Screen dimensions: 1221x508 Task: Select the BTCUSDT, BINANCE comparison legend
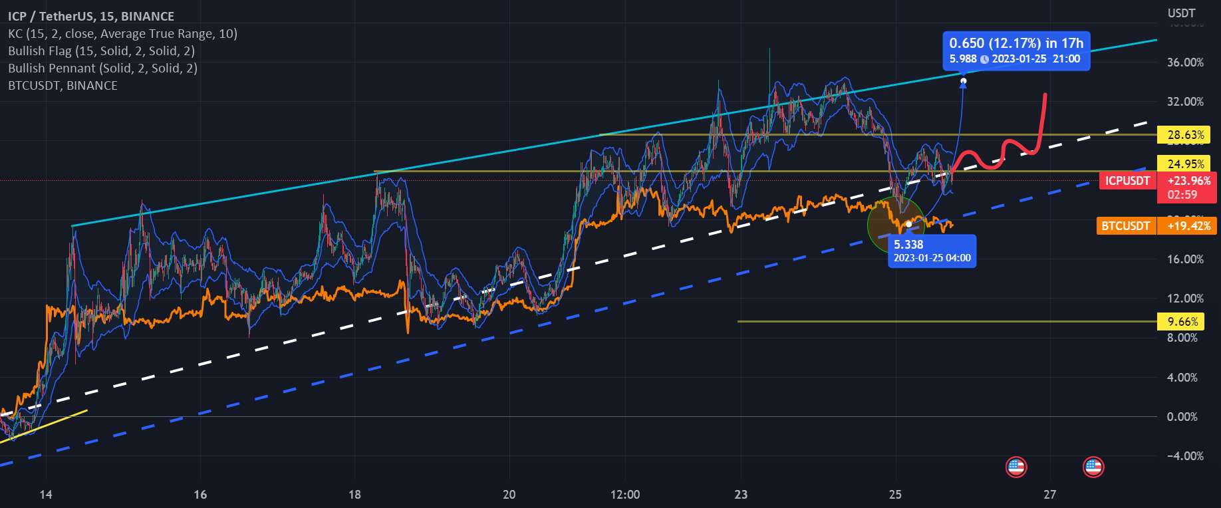[63, 85]
